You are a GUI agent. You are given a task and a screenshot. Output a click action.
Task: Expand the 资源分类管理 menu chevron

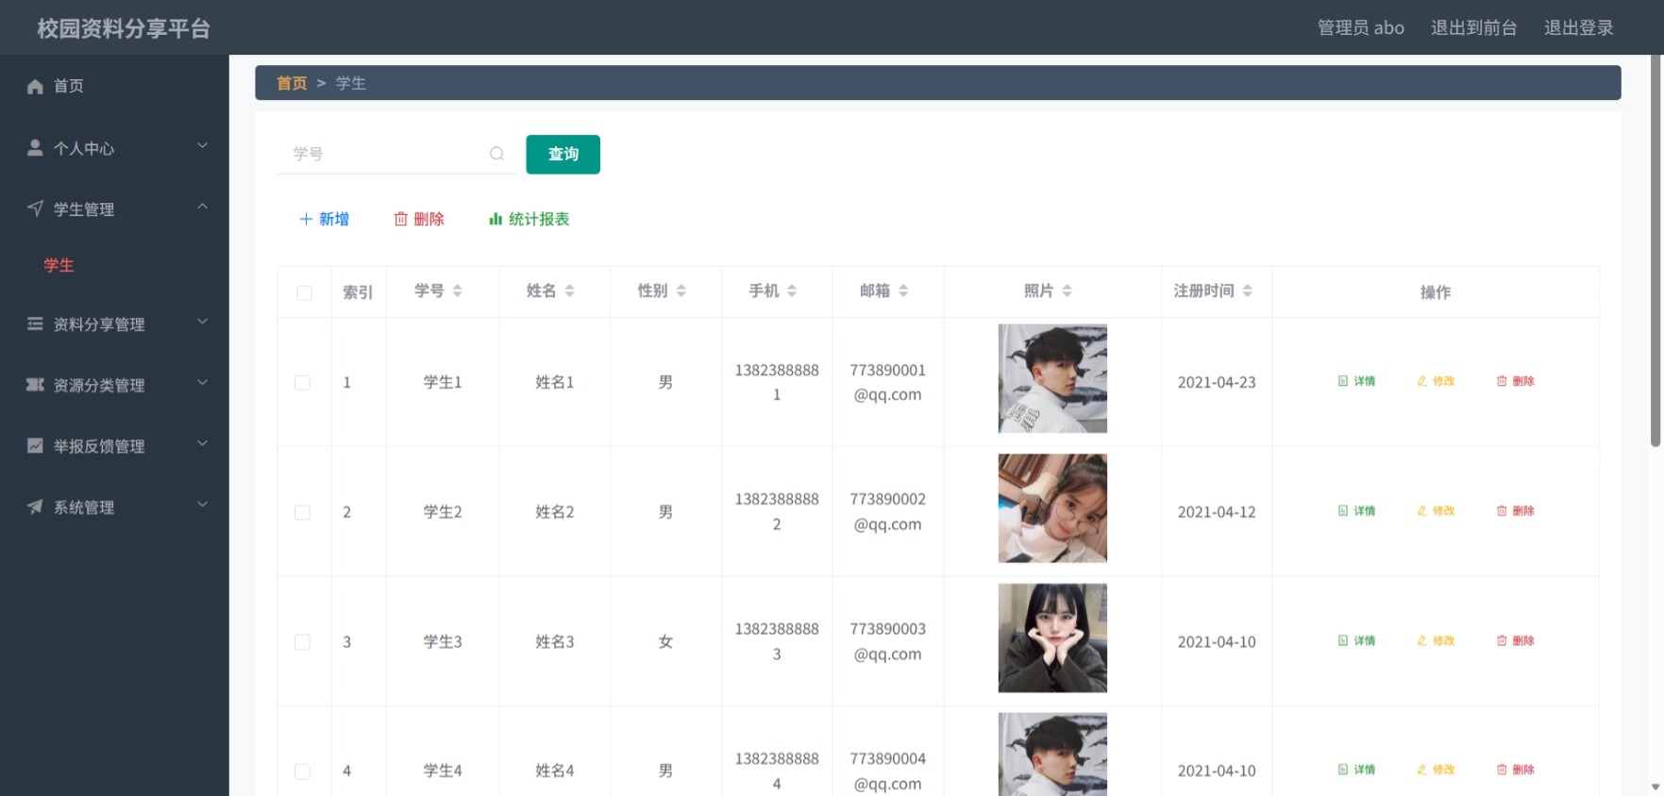(x=202, y=383)
